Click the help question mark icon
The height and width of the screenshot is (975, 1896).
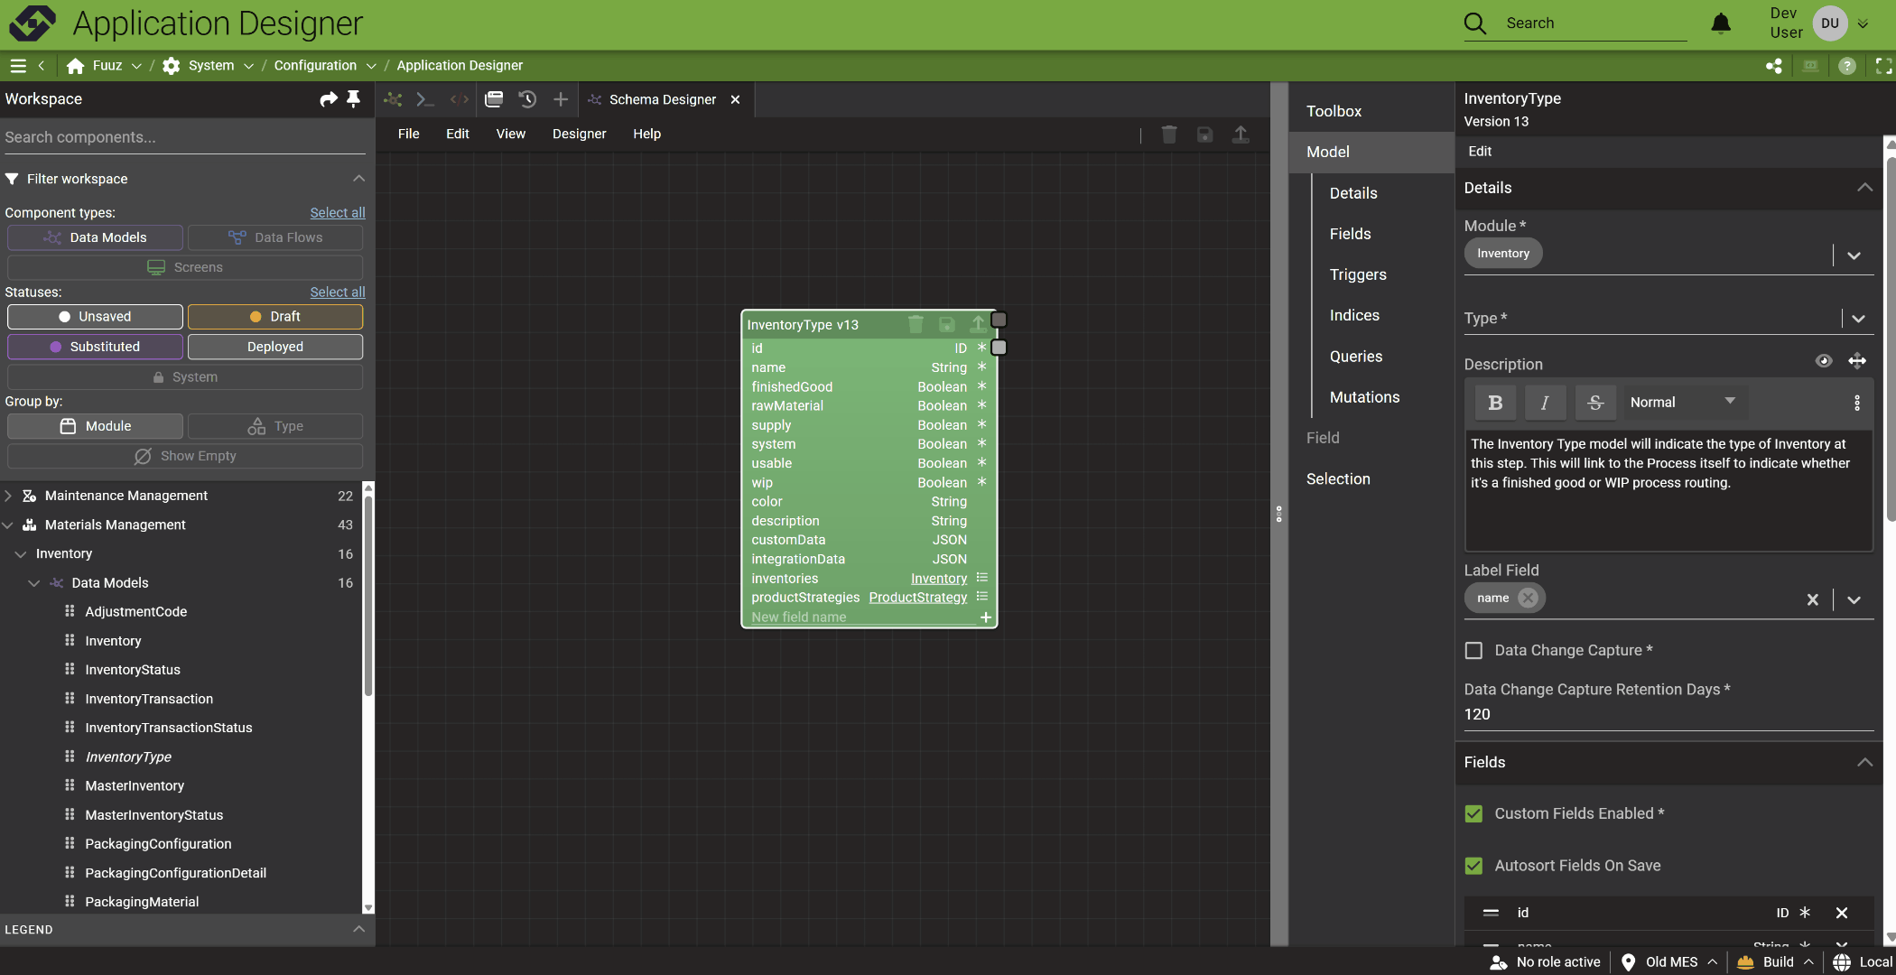[x=1847, y=66]
